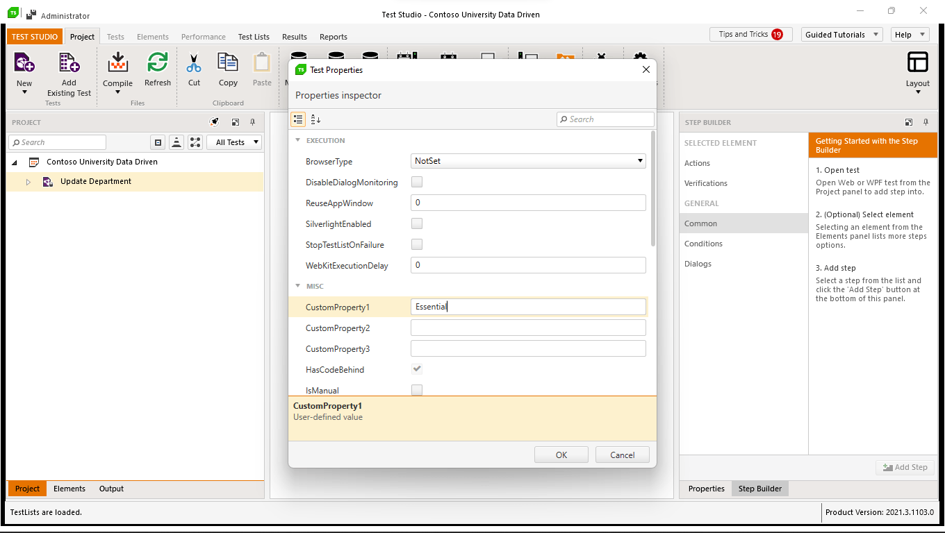Screen dimensions: 945x533
Task: Toggle the SilverlightEnabled checkbox
Action: (417, 223)
